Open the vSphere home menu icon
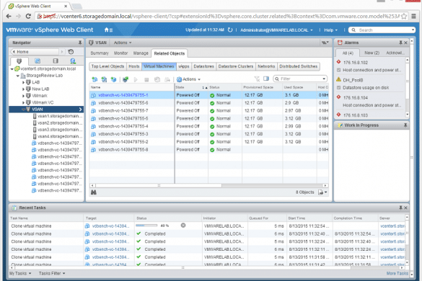This screenshot has height=281, width=422. coord(108,30)
